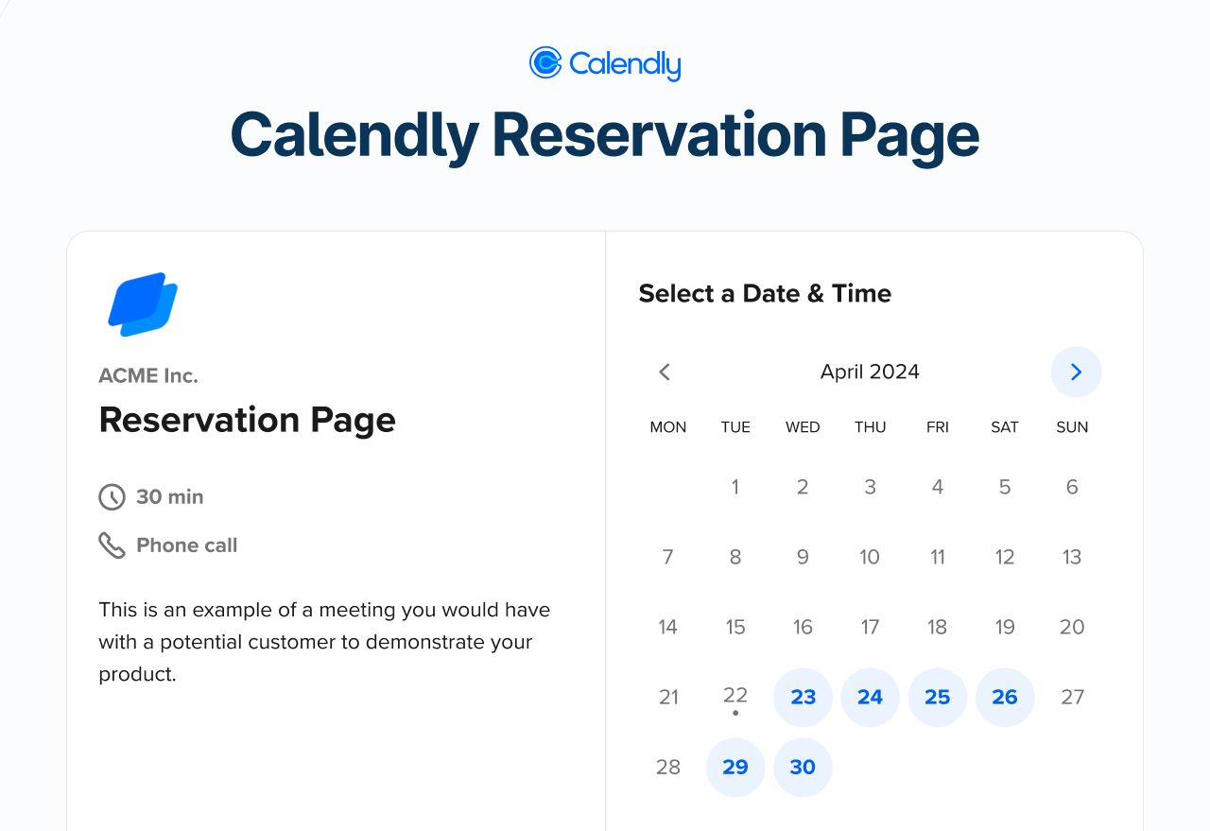Pick April 25 as the date

tap(937, 698)
